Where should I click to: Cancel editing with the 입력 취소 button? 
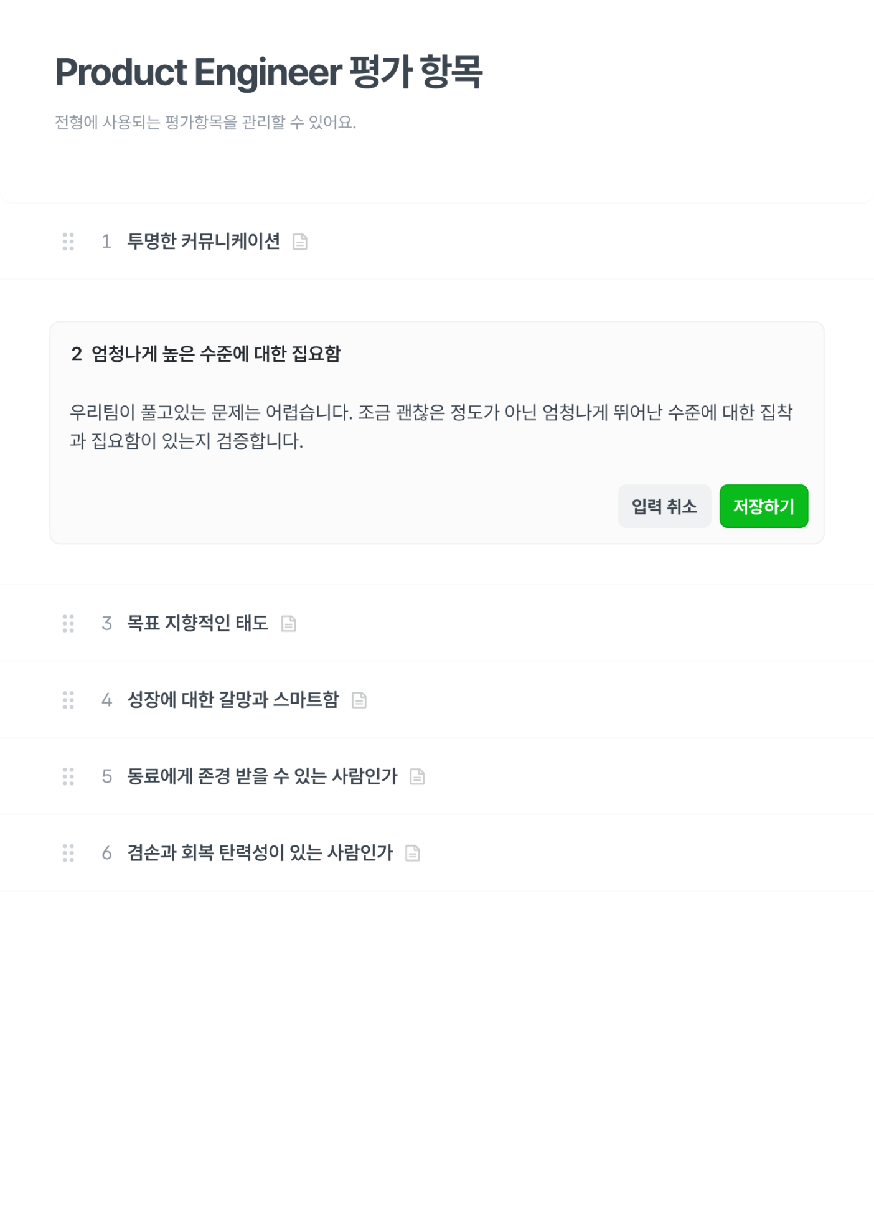(664, 506)
